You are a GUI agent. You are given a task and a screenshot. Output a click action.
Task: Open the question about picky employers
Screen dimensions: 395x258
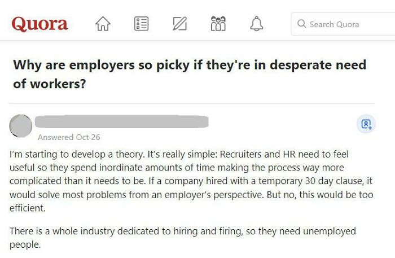[x=189, y=74]
